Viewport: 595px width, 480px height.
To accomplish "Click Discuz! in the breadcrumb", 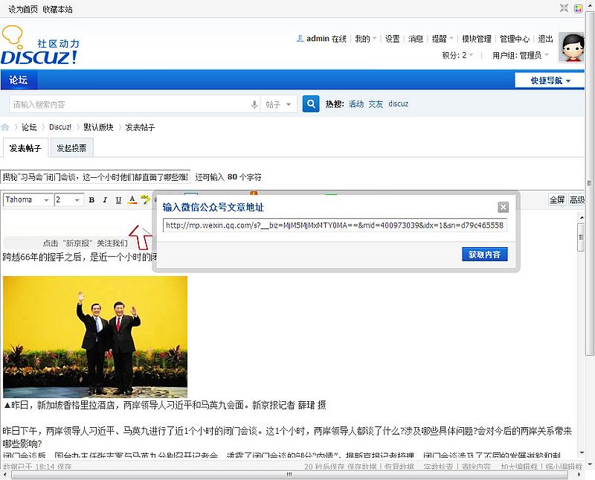I will [60, 127].
